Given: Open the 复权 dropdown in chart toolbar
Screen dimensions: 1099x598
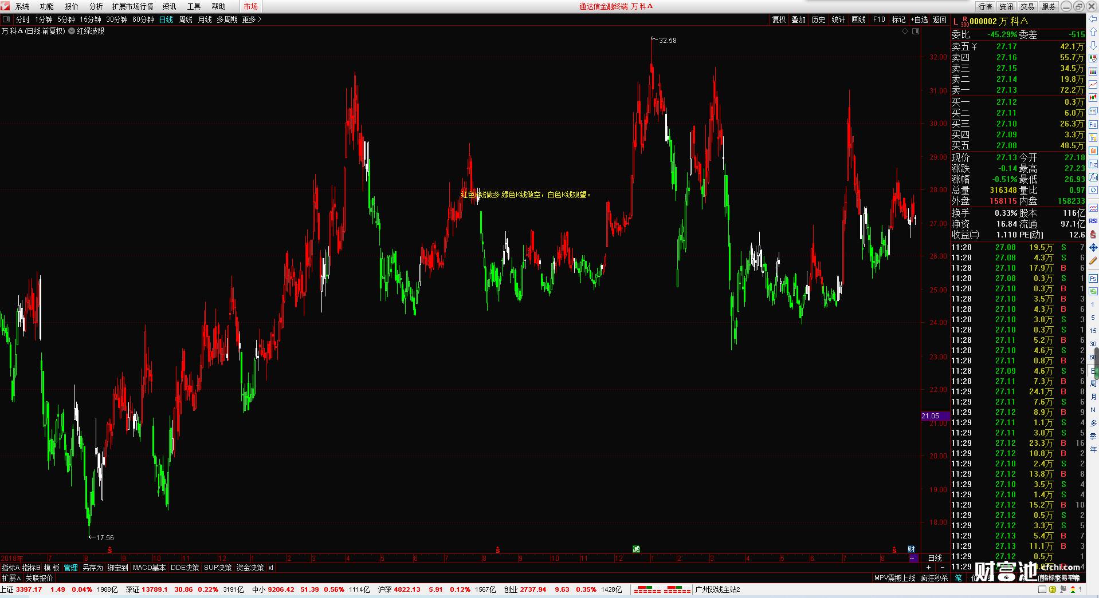Looking at the screenshot, I should point(779,19).
